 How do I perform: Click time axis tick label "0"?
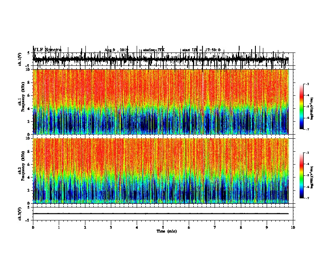click(x=33, y=227)
